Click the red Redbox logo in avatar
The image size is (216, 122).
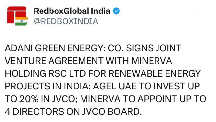(x=14, y=13)
